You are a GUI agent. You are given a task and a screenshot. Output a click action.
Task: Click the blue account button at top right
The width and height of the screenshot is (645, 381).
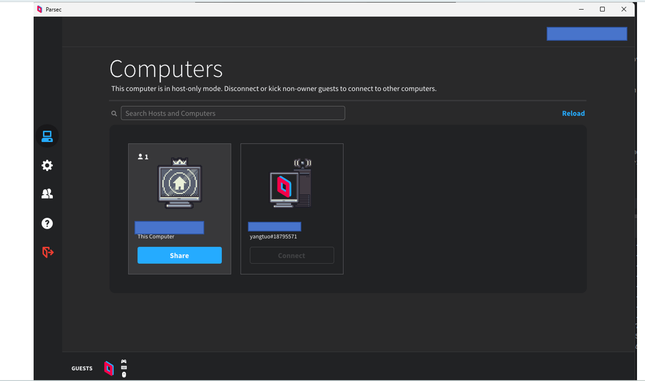pos(587,34)
